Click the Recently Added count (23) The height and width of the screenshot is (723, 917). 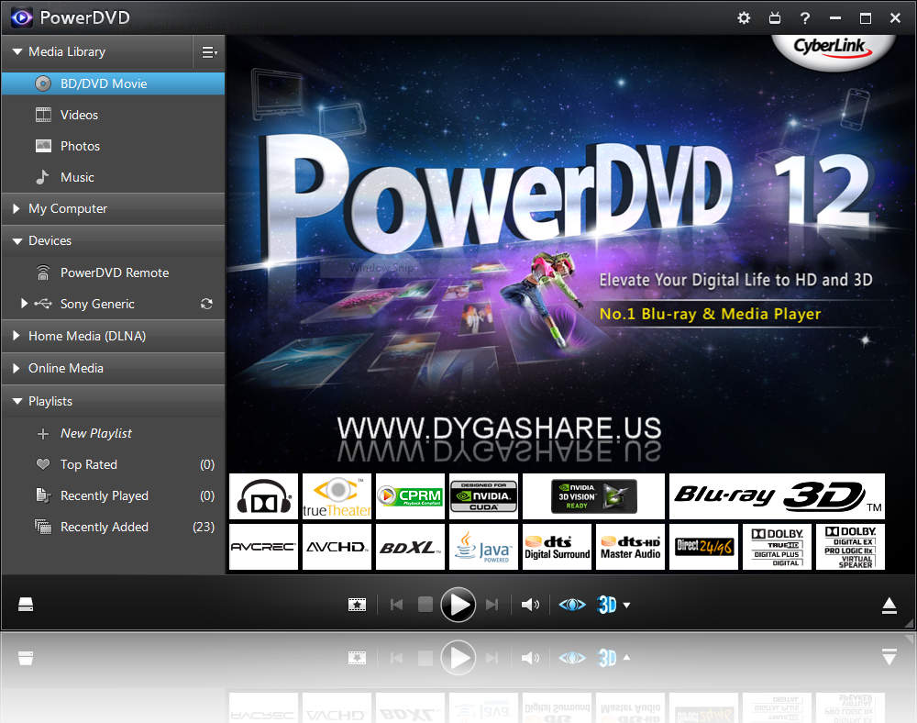[204, 527]
